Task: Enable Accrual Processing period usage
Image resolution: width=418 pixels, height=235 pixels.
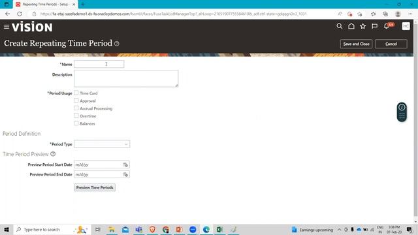Action: tap(76, 108)
